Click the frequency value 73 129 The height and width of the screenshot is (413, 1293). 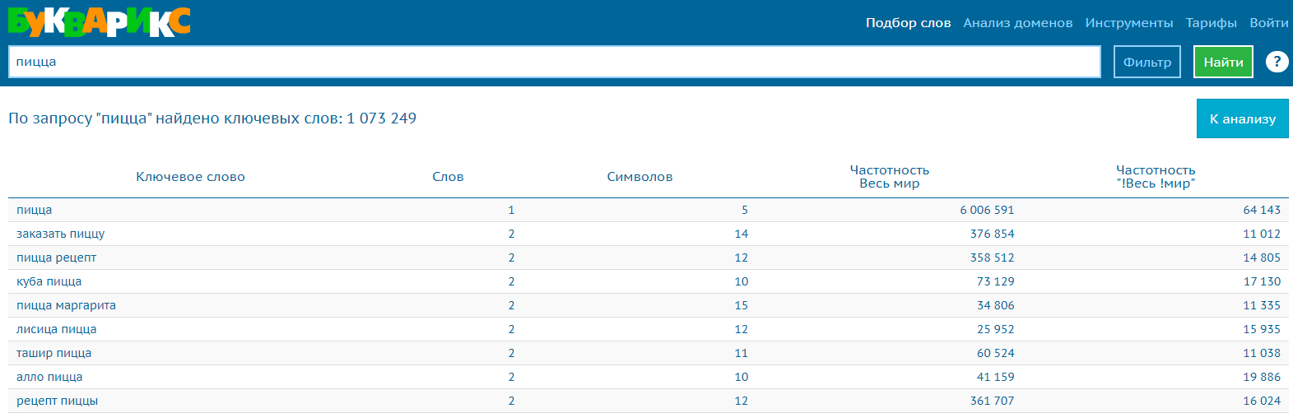[995, 281]
